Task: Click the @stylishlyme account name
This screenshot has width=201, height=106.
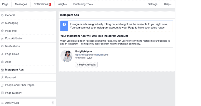Action: click(83, 51)
